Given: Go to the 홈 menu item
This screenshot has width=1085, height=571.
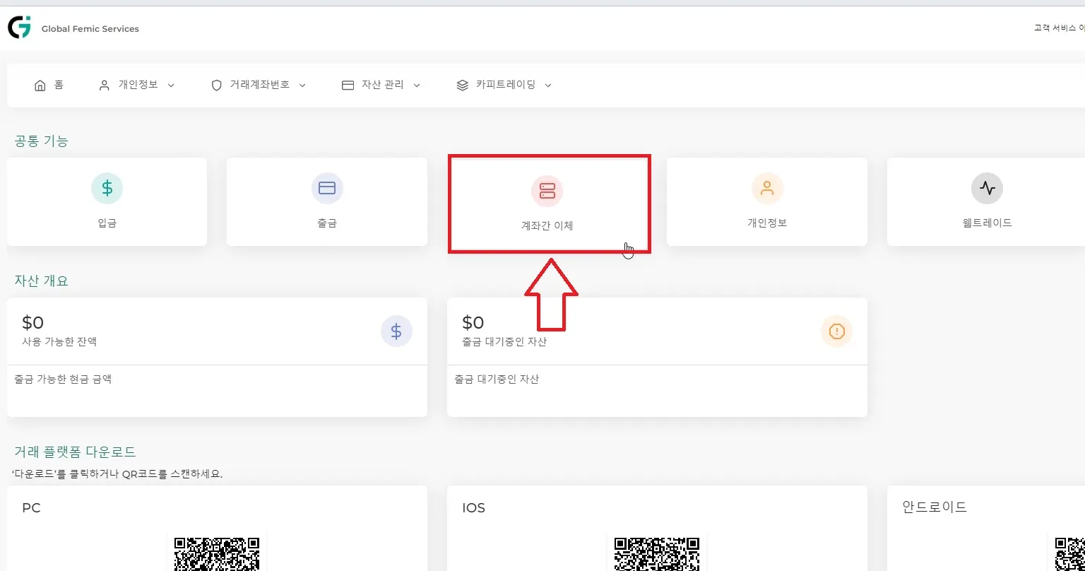Looking at the screenshot, I should click(59, 85).
